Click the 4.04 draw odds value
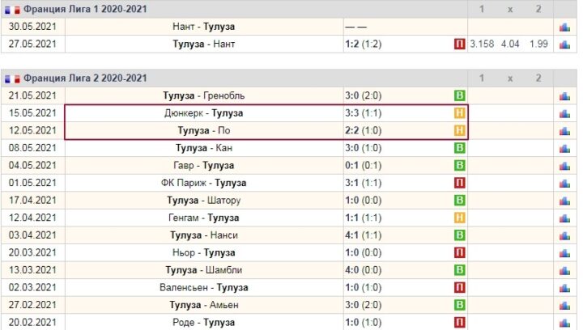The width and height of the screenshot is (583, 330). coord(510,44)
